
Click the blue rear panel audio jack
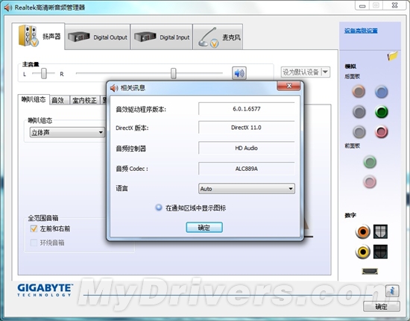[x=381, y=92]
